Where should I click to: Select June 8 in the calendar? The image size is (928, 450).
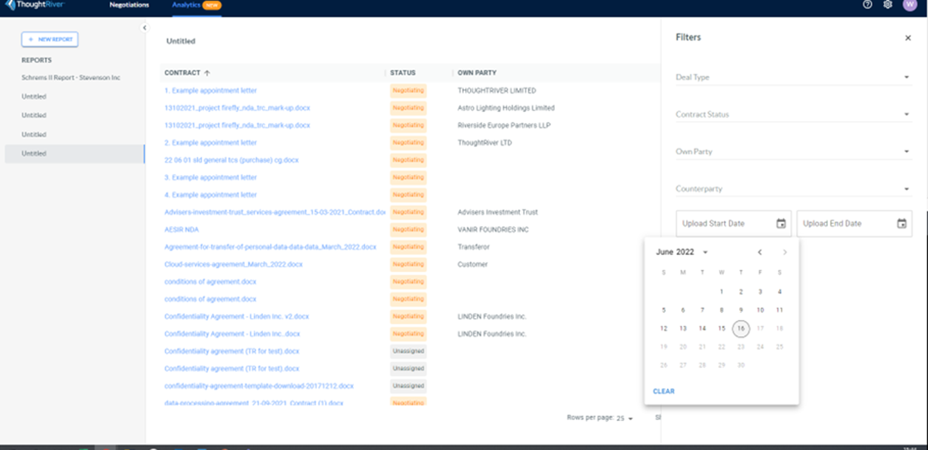point(721,310)
